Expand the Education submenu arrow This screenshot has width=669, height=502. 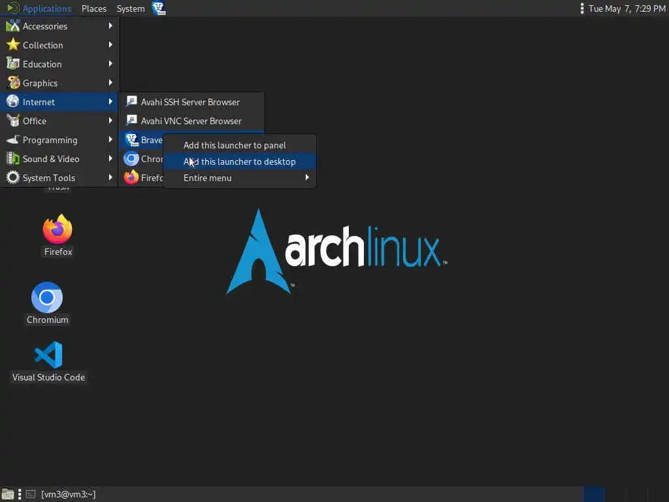110,63
